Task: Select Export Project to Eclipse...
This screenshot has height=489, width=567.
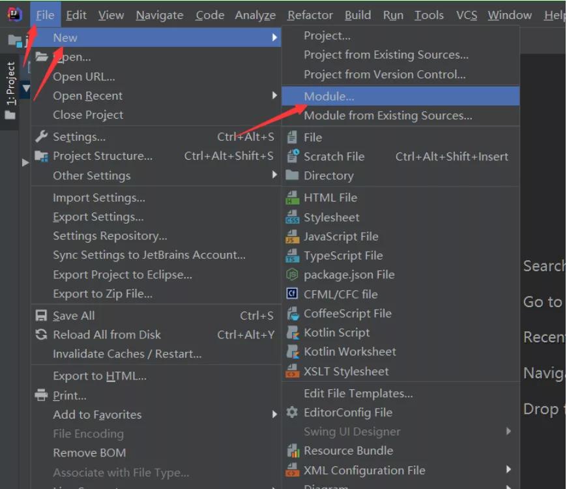Action: click(x=156, y=274)
